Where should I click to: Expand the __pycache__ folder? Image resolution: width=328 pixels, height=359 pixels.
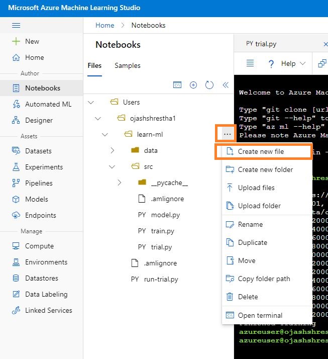click(119, 183)
